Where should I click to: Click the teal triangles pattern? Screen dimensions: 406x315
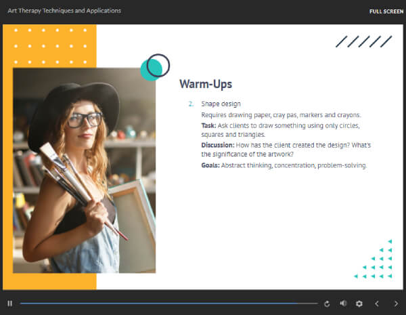click(376, 259)
